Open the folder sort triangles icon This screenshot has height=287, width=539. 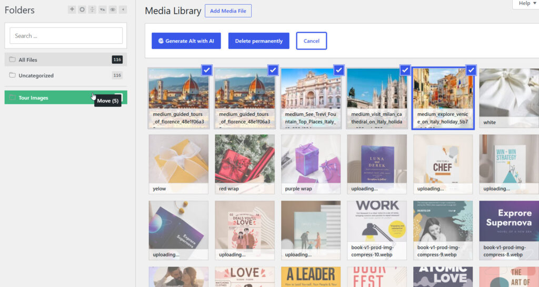(x=103, y=9)
